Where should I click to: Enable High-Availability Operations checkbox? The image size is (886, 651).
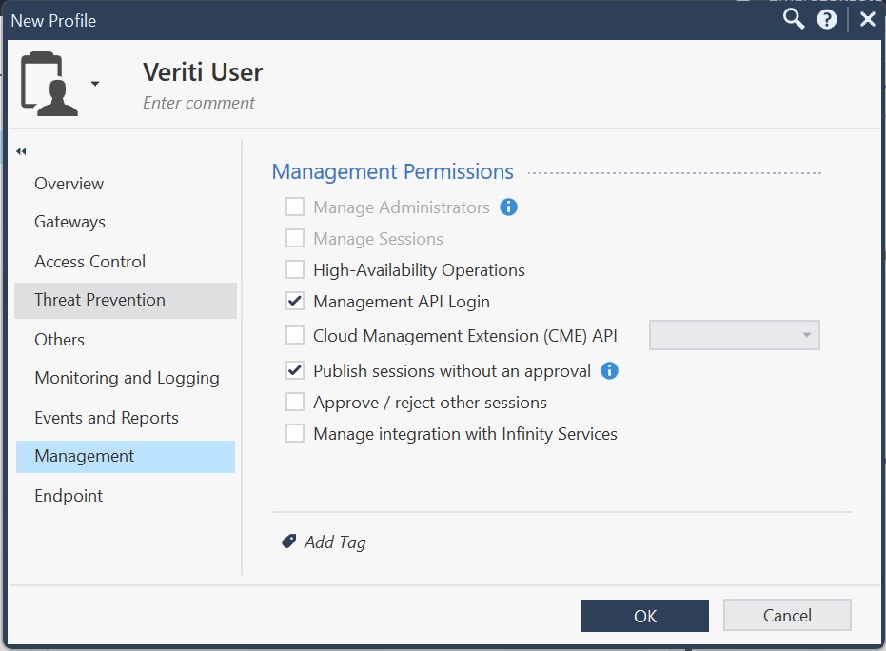tap(295, 269)
